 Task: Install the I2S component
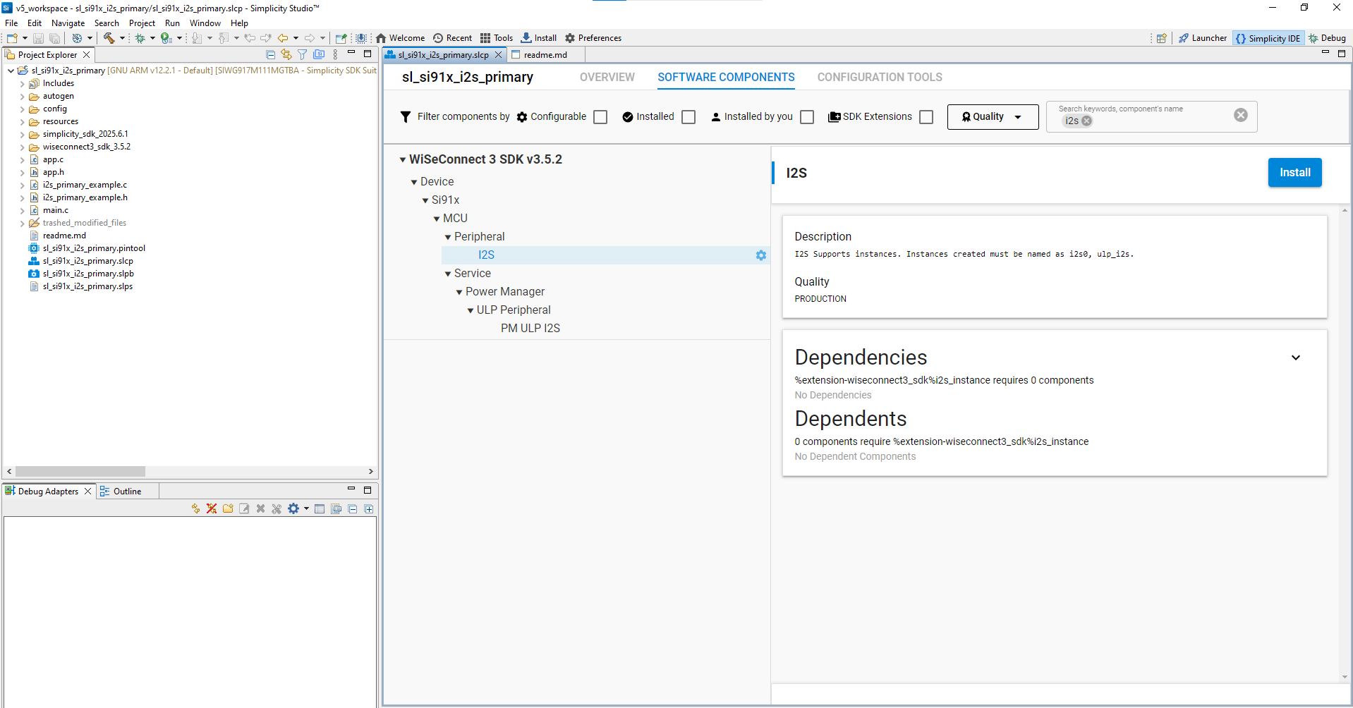click(x=1294, y=172)
